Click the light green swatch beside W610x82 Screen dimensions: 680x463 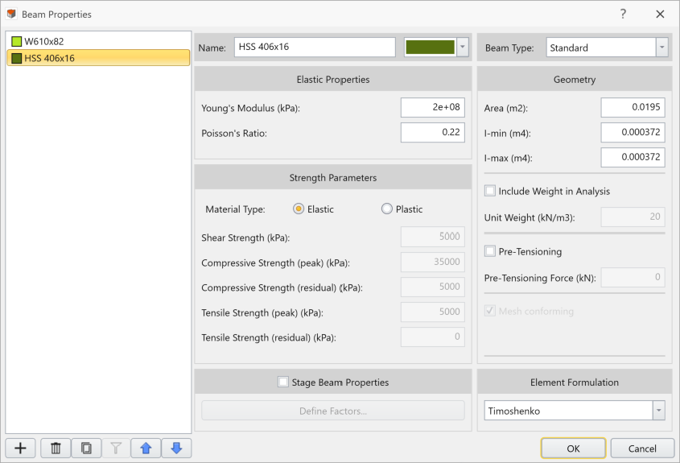16,42
